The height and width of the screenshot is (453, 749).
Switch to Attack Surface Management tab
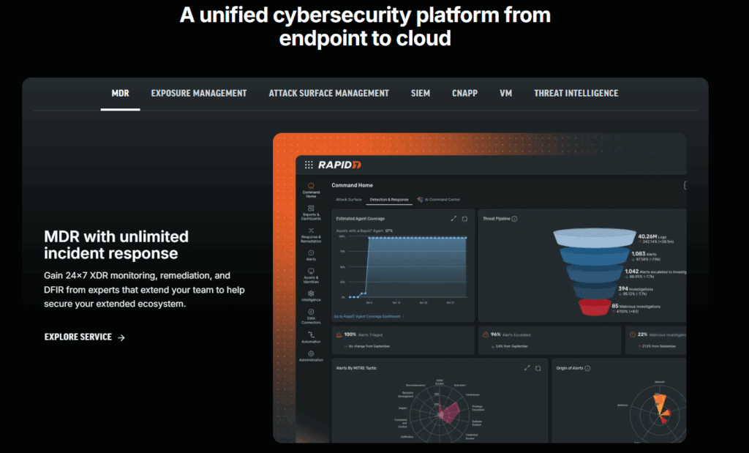click(328, 93)
